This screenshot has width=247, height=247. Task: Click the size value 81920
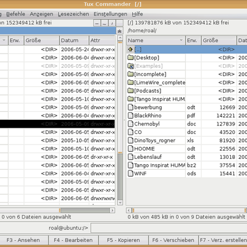[x=227, y=140]
